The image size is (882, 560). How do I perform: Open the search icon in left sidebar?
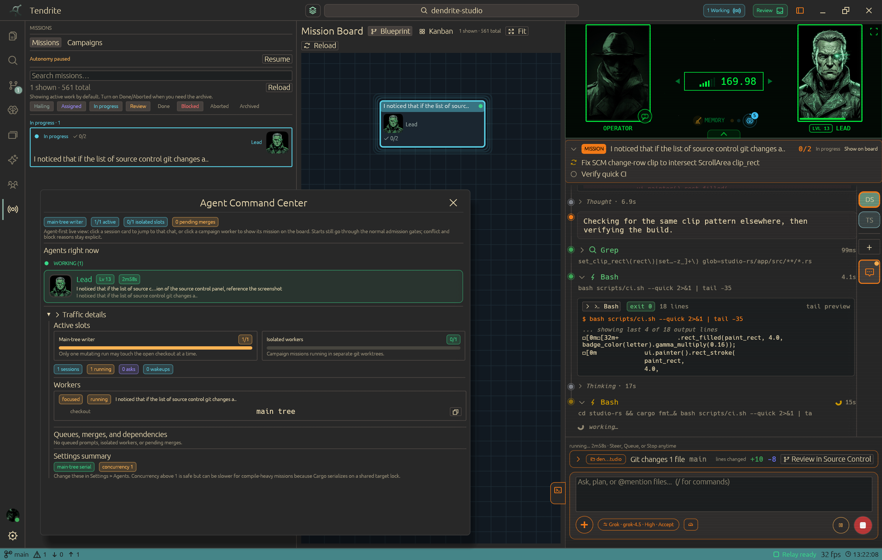(x=13, y=61)
